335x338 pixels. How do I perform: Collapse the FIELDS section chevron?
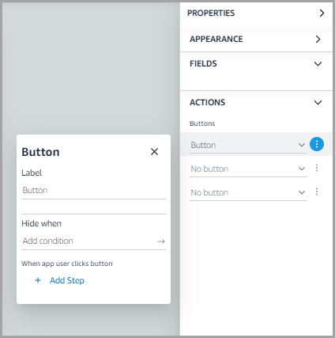318,64
